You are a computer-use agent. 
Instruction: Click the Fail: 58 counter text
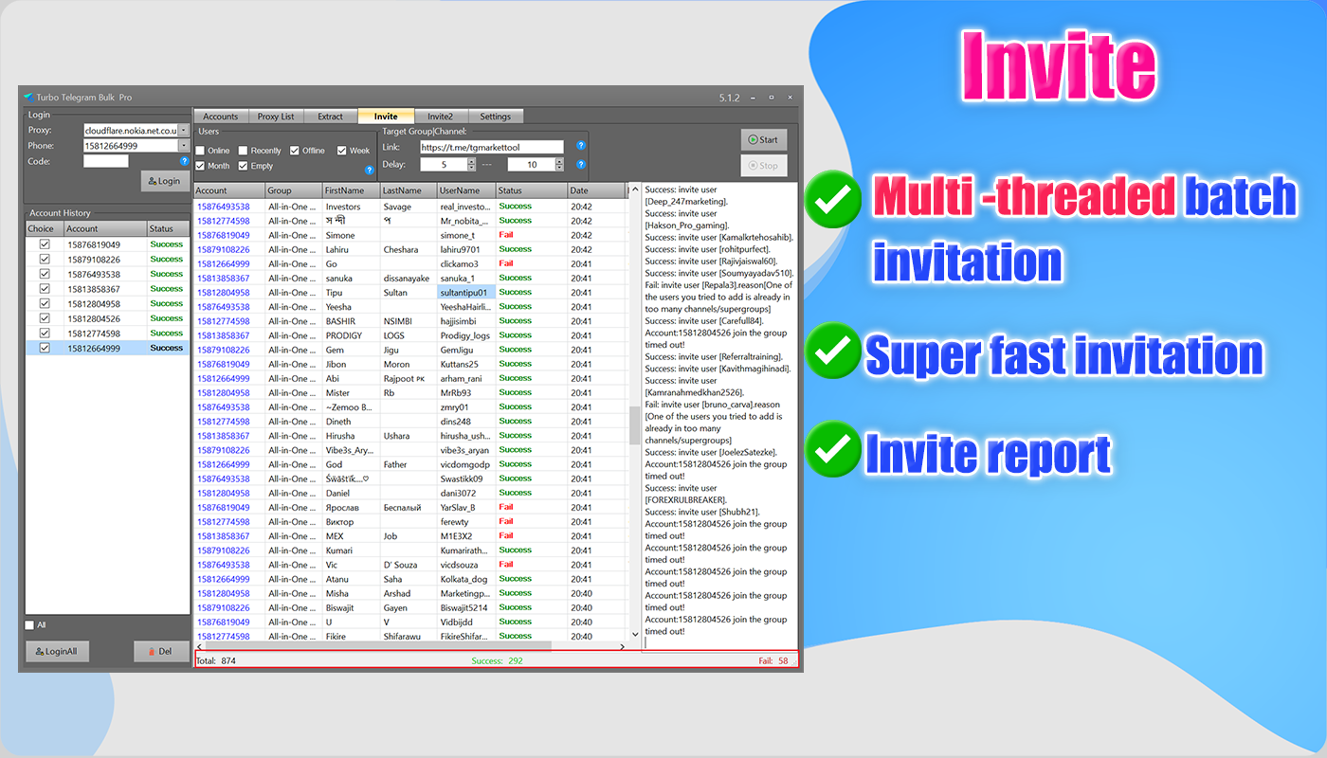pos(773,660)
